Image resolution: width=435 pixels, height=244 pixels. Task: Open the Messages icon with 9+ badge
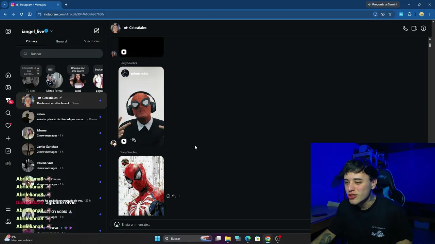pyautogui.click(x=8, y=100)
